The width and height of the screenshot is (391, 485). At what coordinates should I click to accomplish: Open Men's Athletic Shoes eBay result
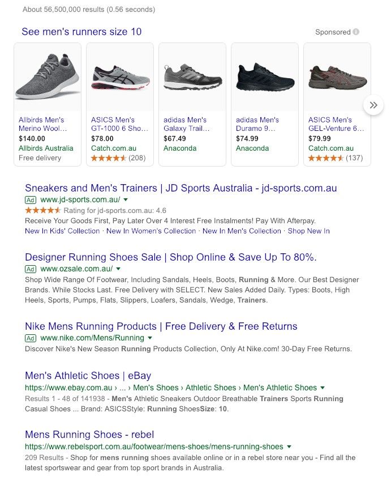pos(88,376)
